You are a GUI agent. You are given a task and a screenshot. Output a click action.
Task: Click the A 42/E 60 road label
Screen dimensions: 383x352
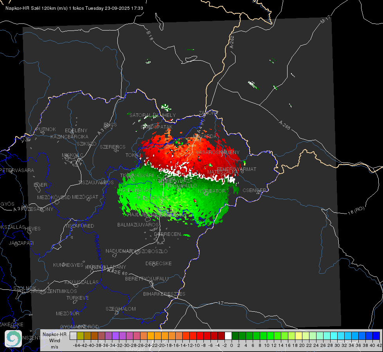[x=117, y=272]
